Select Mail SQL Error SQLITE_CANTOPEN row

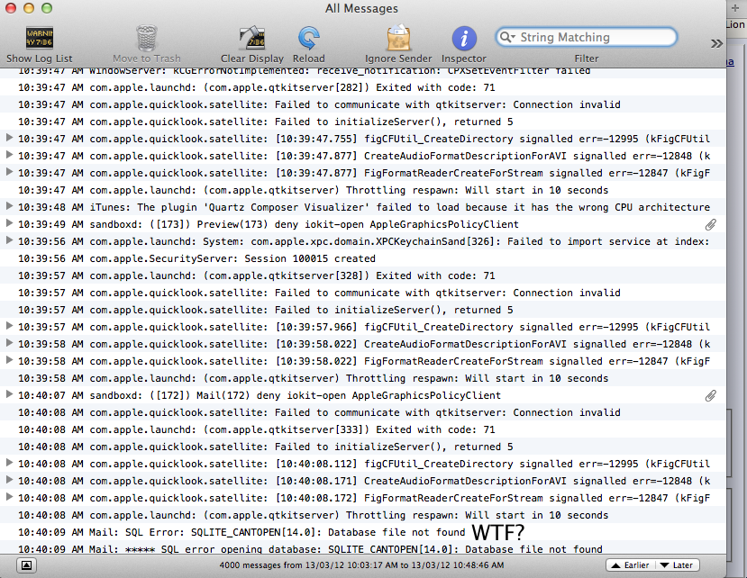363,532
